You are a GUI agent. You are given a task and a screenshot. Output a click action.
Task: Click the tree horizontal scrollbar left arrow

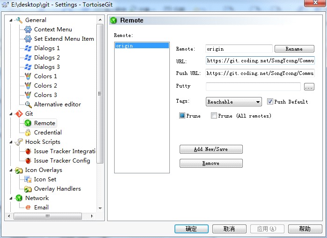9,216
